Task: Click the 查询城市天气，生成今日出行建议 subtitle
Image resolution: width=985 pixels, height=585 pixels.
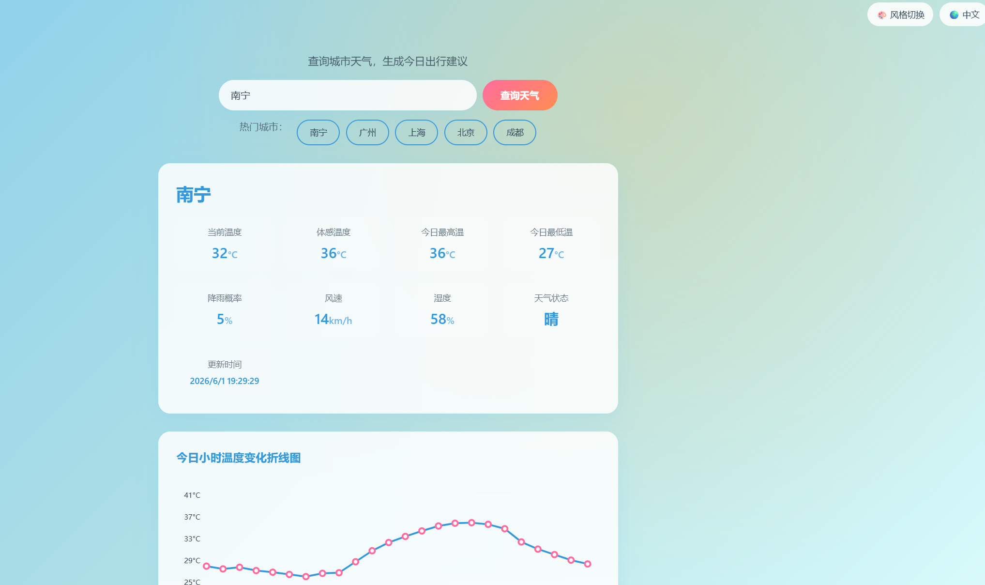Action: click(x=388, y=62)
